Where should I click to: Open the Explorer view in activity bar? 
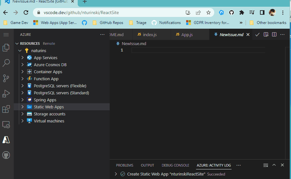tap(6, 48)
